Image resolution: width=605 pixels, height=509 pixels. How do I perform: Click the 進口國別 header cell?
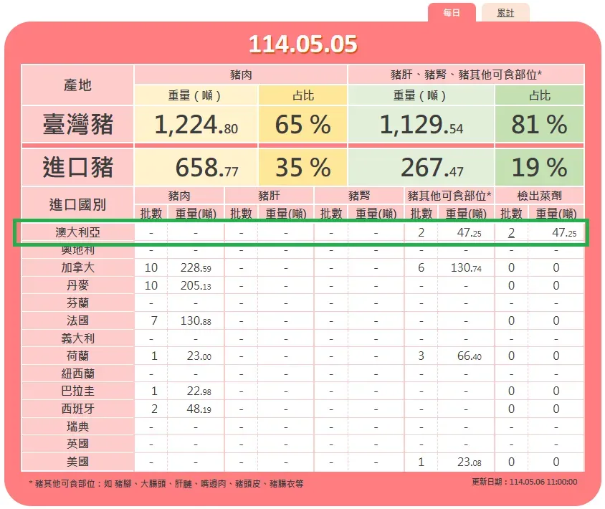click(x=77, y=204)
